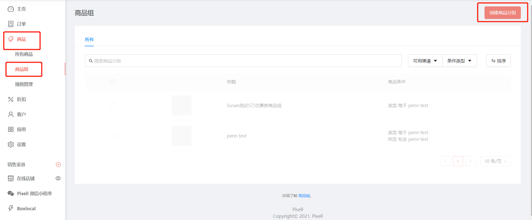Click 创建商品分组 button

[x=502, y=13]
